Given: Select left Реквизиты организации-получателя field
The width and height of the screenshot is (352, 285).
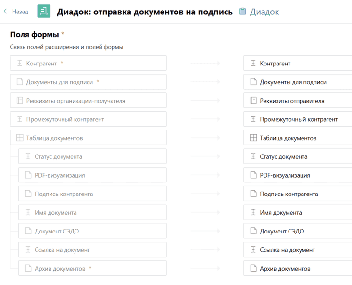Looking at the screenshot, I should (x=88, y=101).
